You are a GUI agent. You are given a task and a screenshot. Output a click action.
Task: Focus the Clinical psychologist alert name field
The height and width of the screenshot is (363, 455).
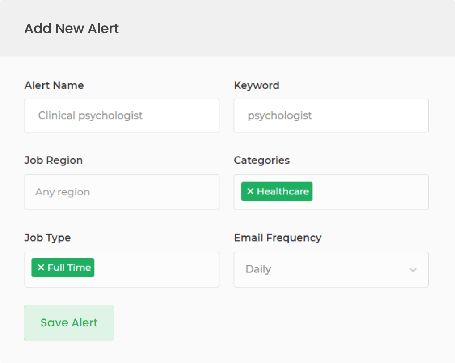(122, 115)
